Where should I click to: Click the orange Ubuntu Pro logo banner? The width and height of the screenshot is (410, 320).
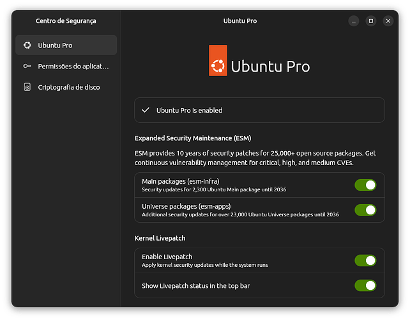click(218, 60)
